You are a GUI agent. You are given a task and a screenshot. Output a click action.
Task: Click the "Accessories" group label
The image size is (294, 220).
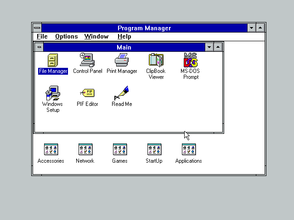pos(51,161)
